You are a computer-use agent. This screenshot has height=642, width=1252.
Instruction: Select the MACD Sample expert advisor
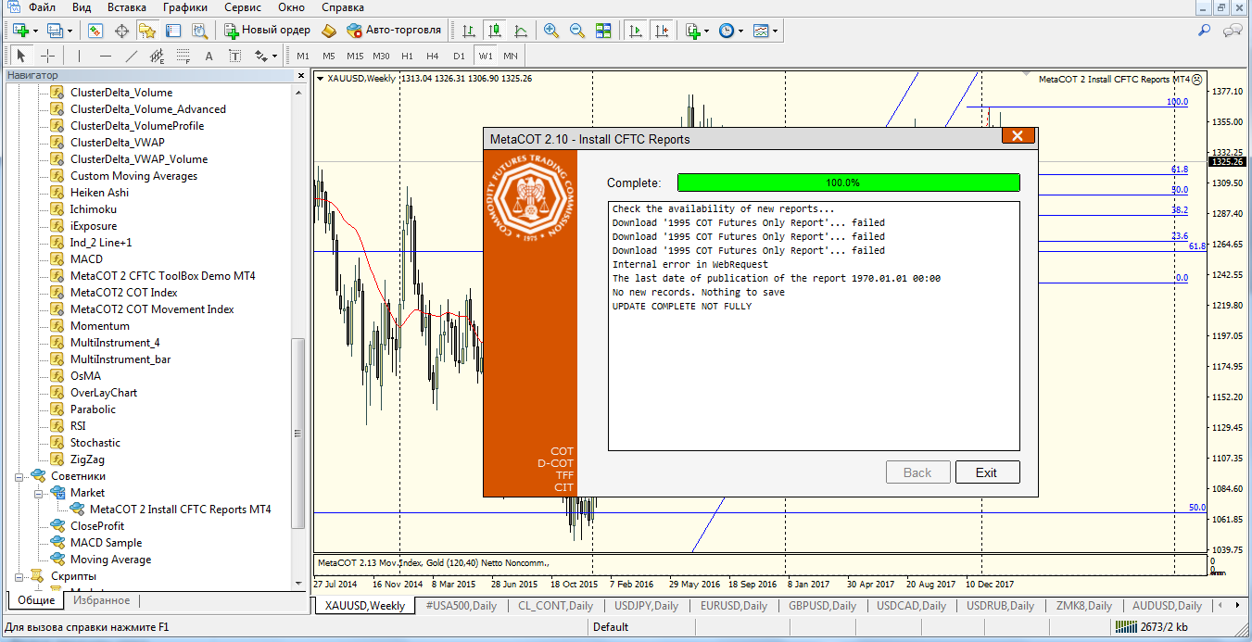pyautogui.click(x=106, y=543)
